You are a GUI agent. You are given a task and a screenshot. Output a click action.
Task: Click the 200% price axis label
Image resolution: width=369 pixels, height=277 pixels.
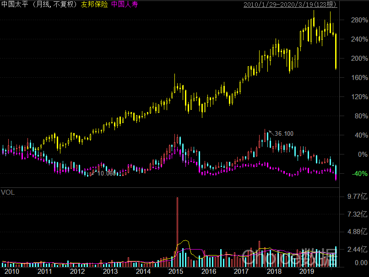pos(359,58)
